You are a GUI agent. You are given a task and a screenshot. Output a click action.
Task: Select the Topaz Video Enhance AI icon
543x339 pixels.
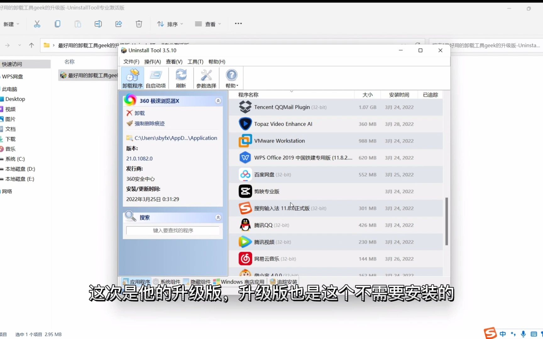[x=245, y=124]
